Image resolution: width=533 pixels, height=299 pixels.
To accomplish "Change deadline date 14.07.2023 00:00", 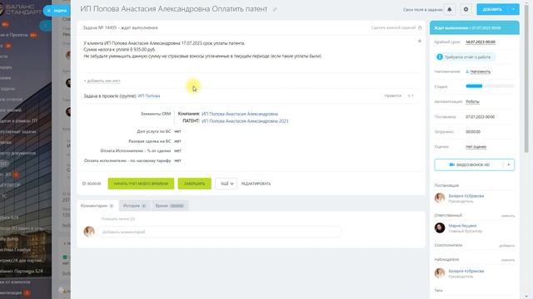I will (481, 42).
